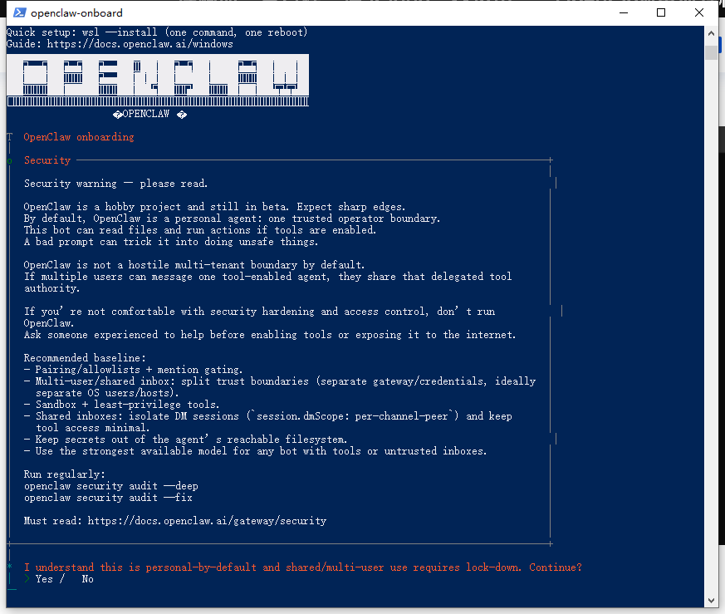Click 'Sandbox + least-privilege tools.' line
The width and height of the screenshot is (725, 614).
122,405
